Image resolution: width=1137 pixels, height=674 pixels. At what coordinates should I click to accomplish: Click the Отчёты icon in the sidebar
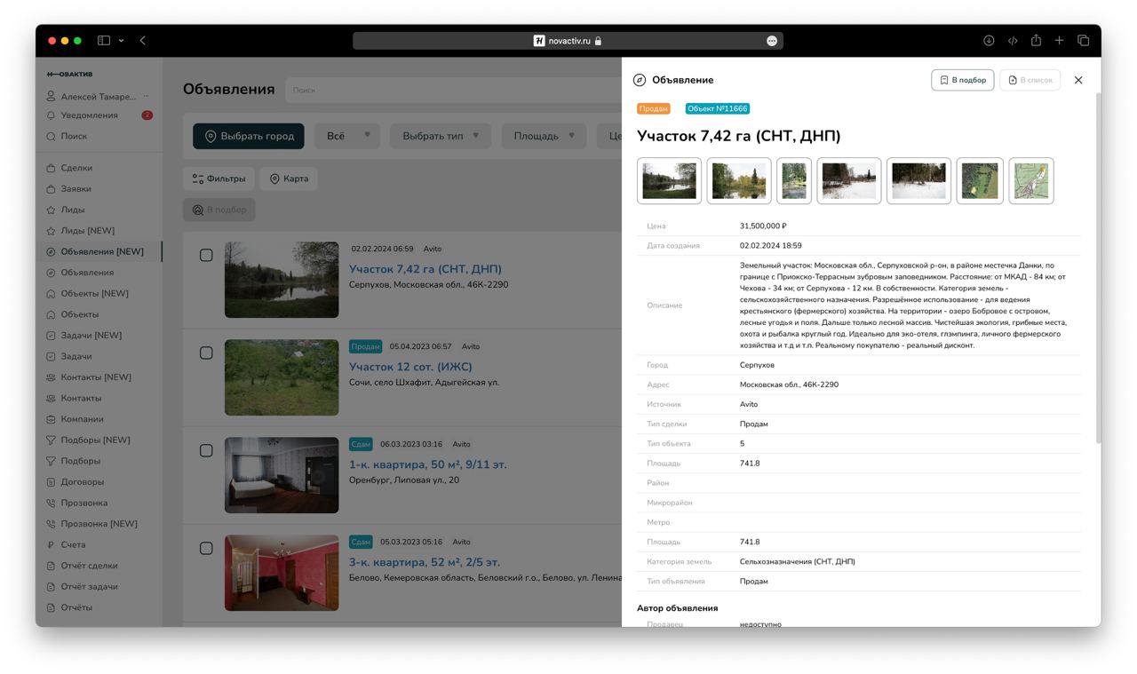pyautogui.click(x=51, y=607)
